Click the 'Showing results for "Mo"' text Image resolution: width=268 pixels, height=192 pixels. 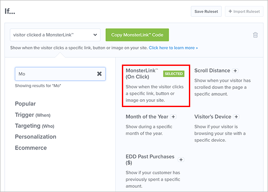click(38, 86)
